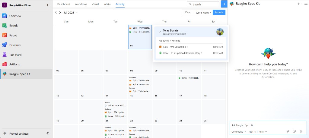Open the Command mode dropdown
This screenshot has width=309, height=138.
click(x=239, y=131)
